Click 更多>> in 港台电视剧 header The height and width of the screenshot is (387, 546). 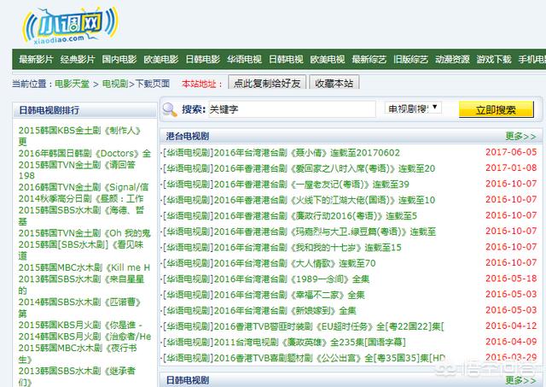coord(520,137)
